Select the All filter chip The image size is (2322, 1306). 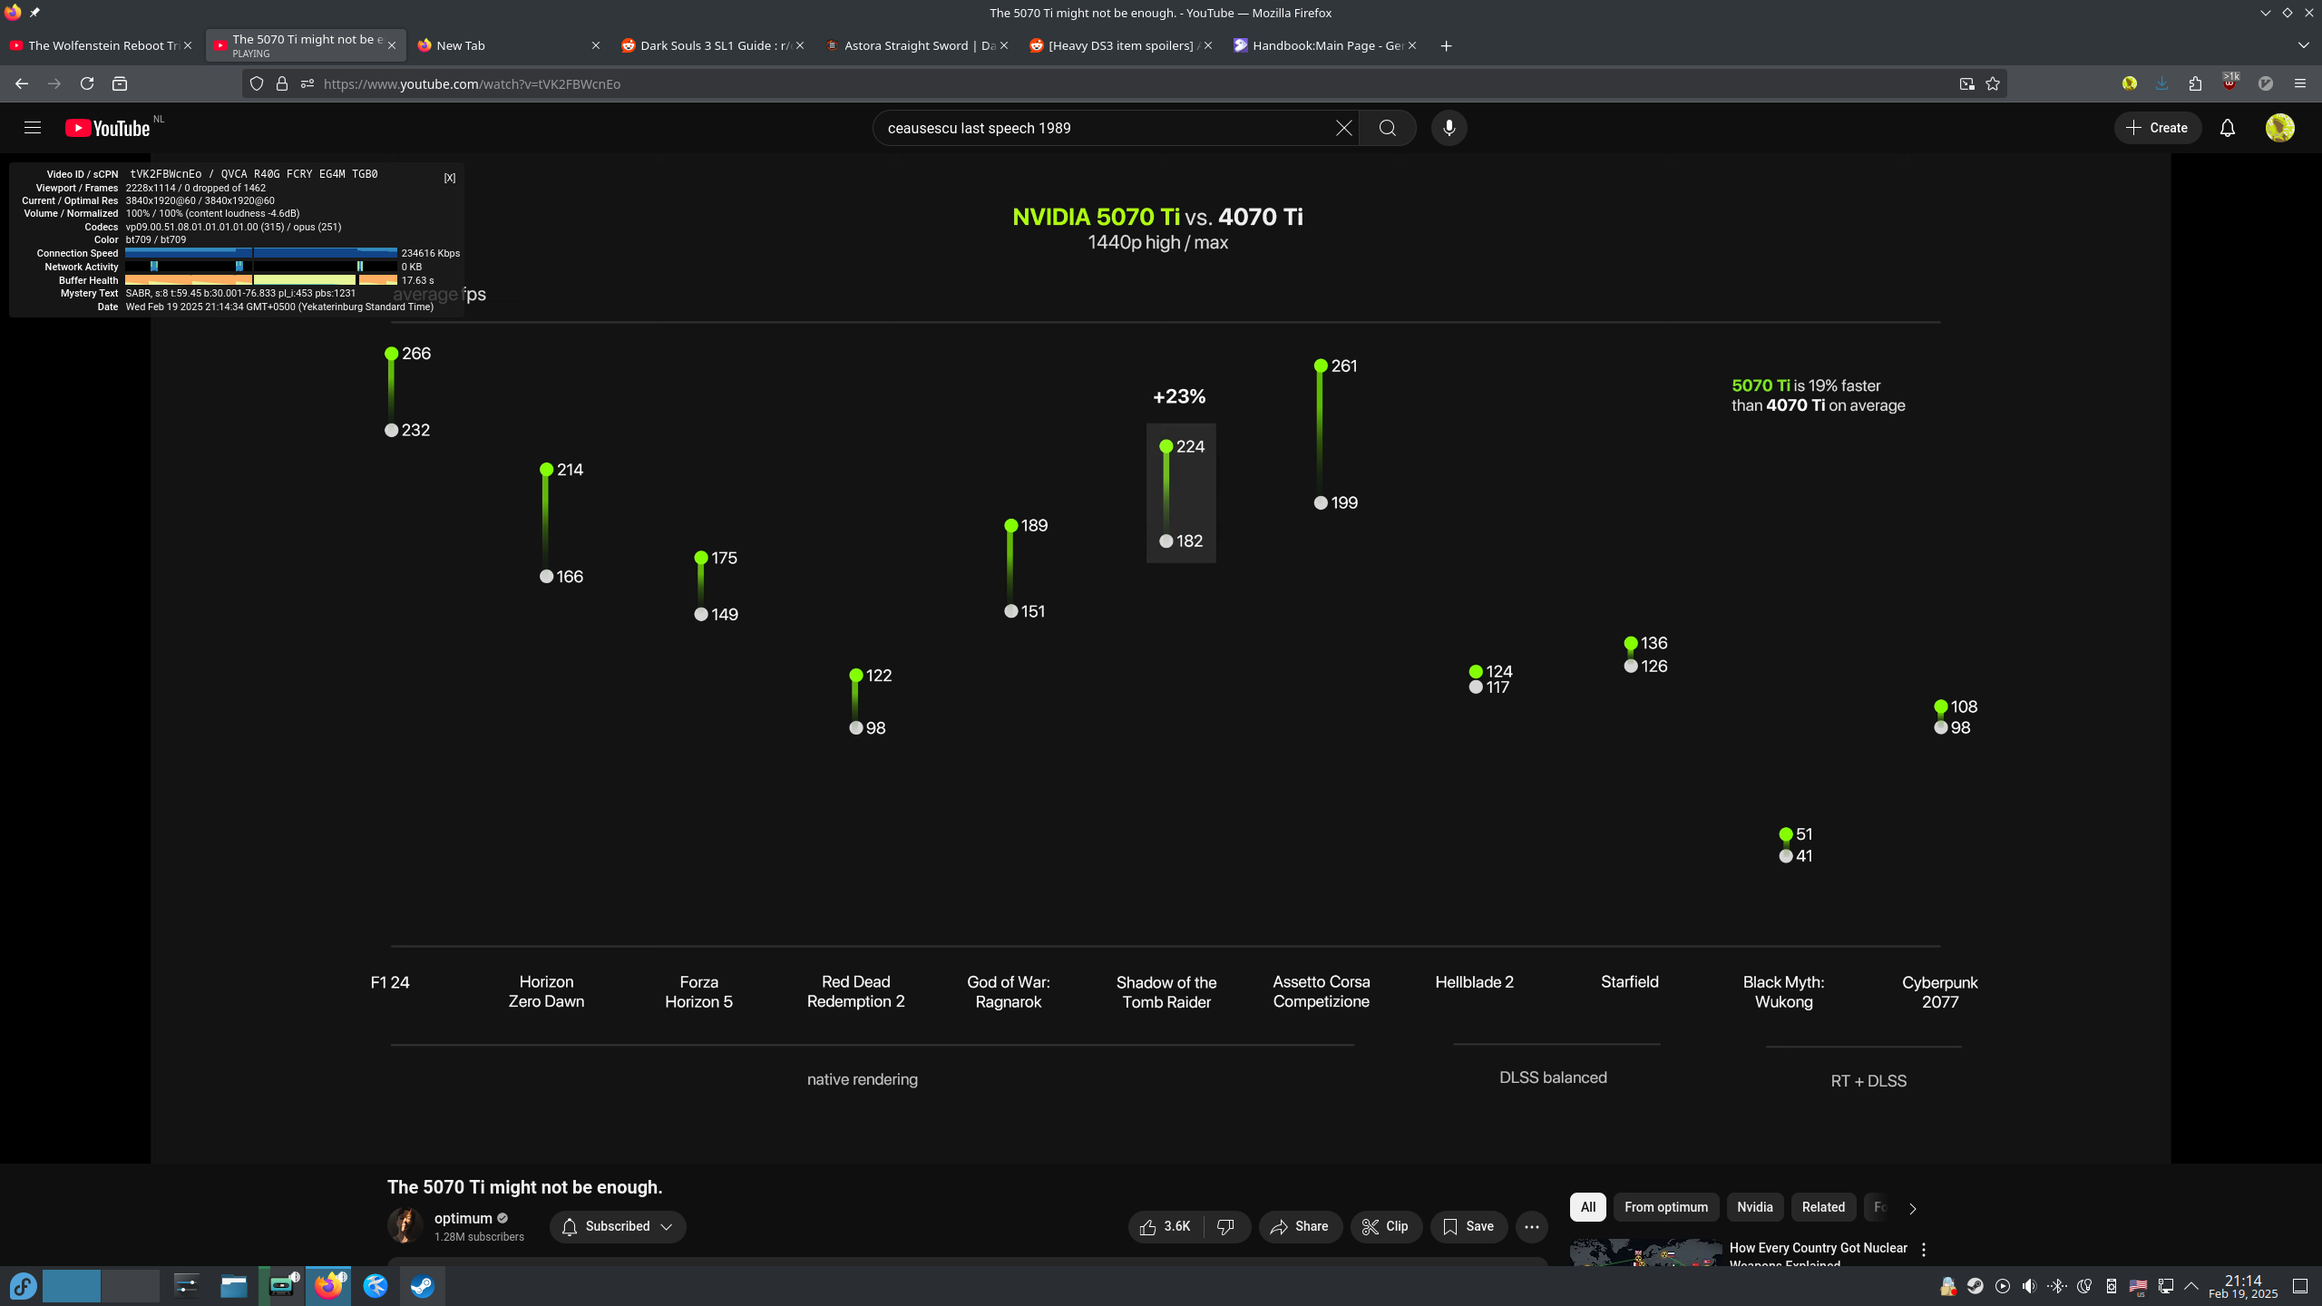[x=1588, y=1207]
